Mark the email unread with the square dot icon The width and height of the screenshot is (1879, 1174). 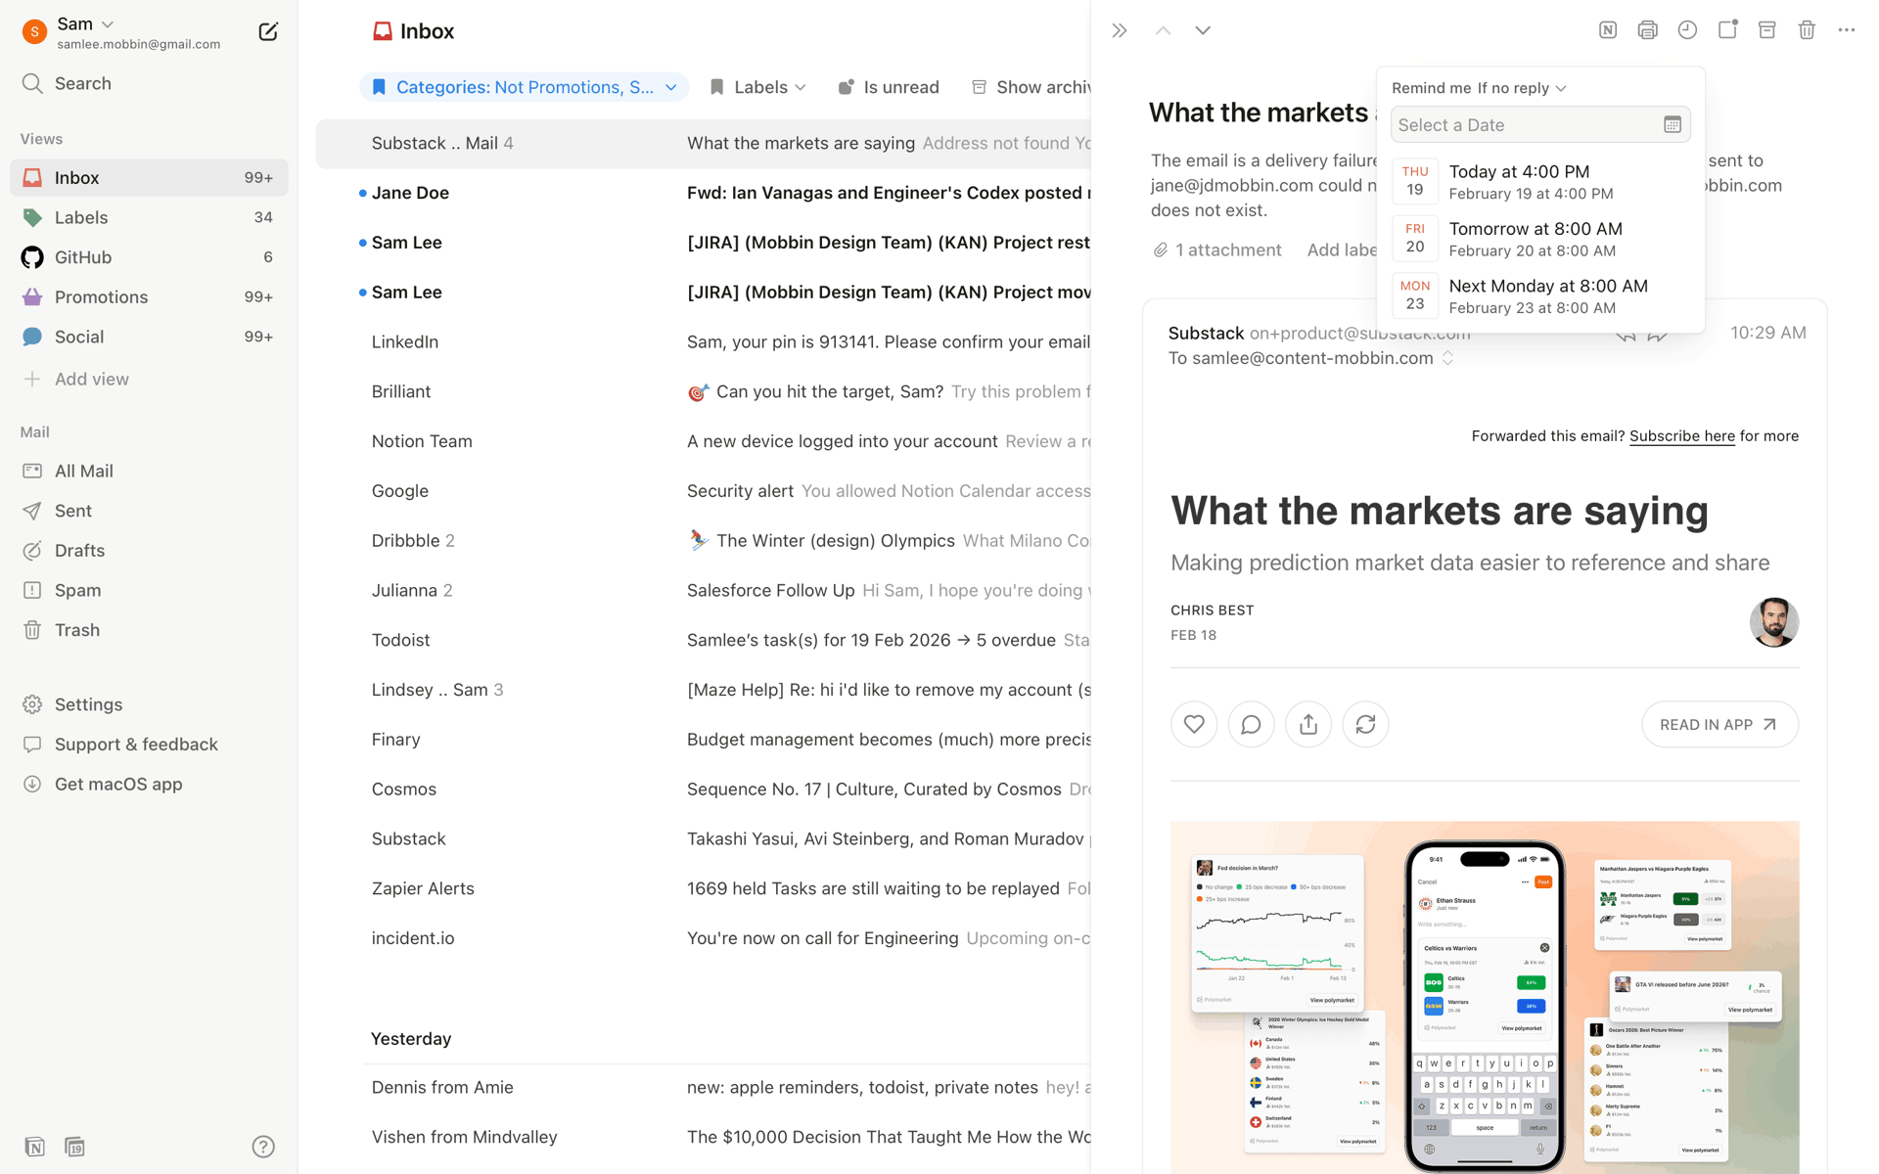point(1727,30)
